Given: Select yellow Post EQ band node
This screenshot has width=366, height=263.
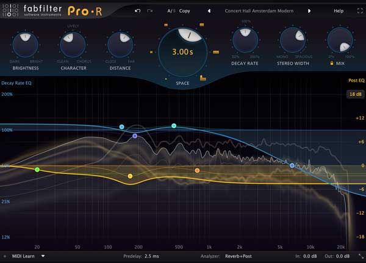Looking at the screenshot, I should (131, 176).
